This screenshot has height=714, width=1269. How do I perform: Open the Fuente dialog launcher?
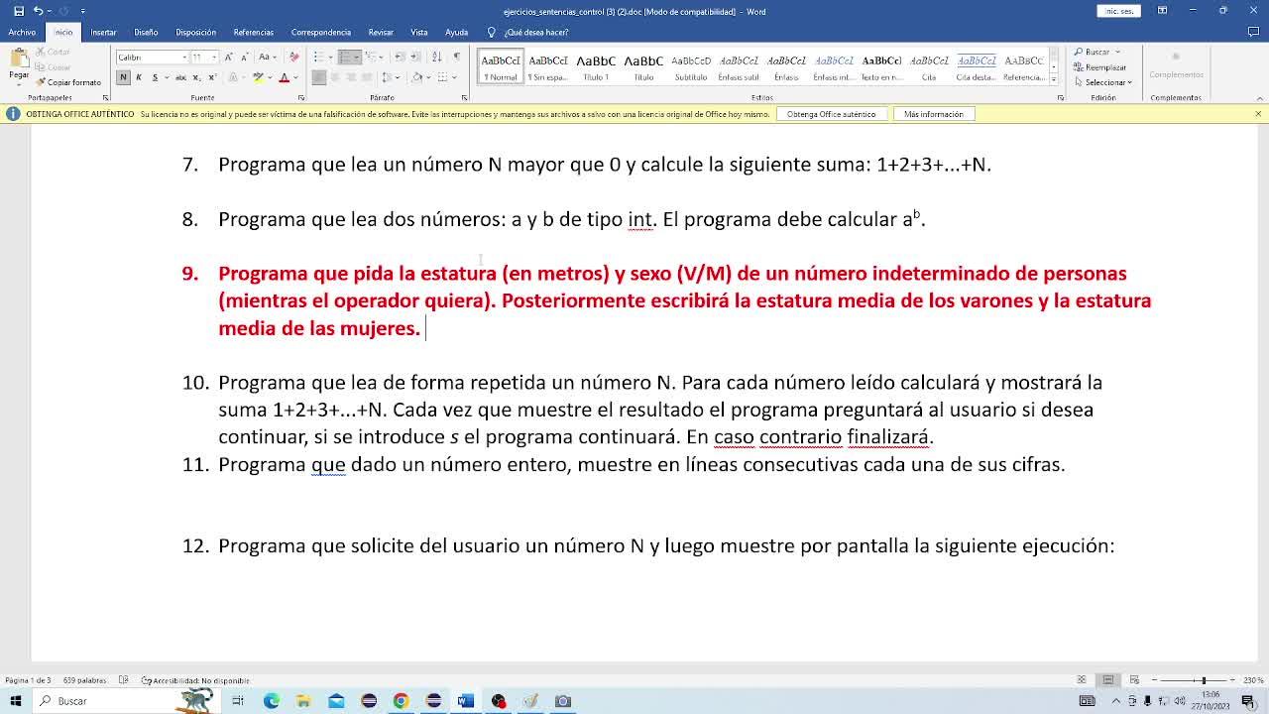(300, 97)
